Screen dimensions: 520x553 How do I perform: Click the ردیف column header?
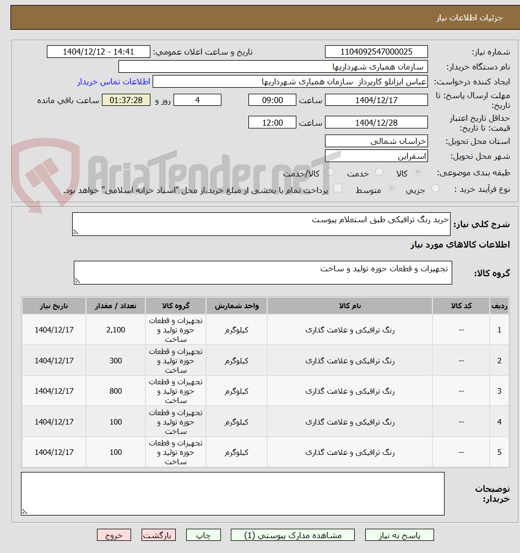(499, 306)
